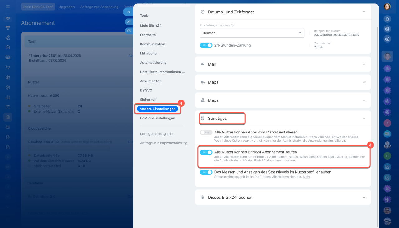Collapse the Datums- und Zeitformat section
The width and height of the screenshot is (399, 228).
click(x=364, y=12)
